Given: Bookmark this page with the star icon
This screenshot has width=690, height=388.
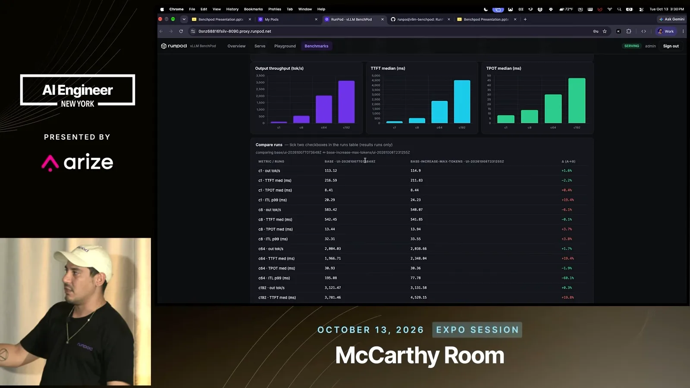Looking at the screenshot, I should click(x=605, y=31).
